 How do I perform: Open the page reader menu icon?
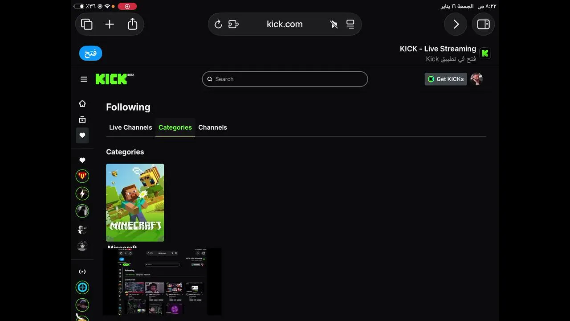(350, 24)
